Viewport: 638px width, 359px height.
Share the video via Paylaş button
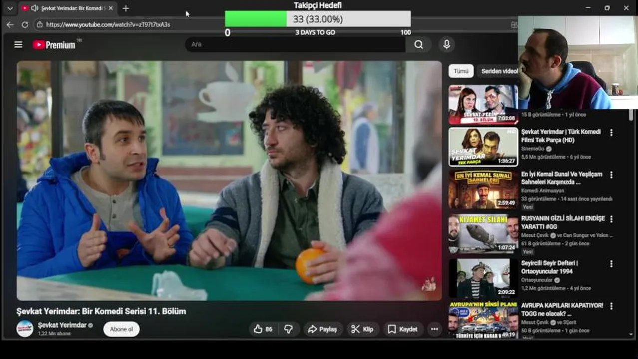pyautogui.click(x=322, y=329)
